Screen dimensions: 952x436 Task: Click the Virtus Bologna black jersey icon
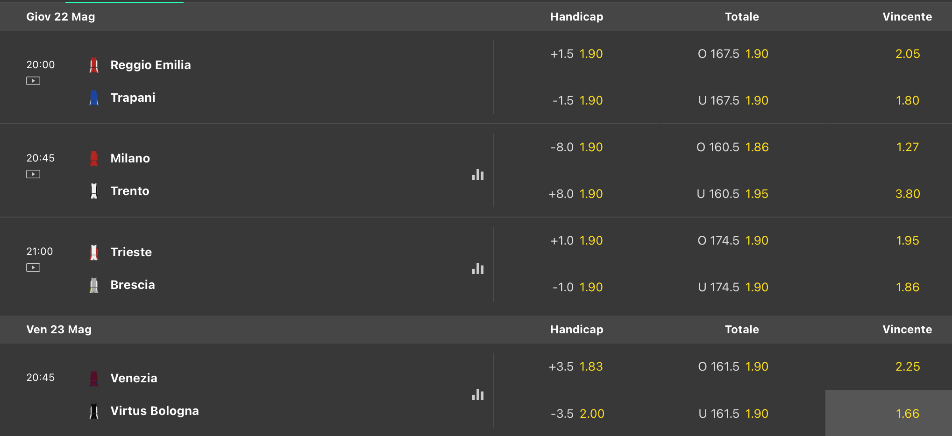(x=94, y=411)
